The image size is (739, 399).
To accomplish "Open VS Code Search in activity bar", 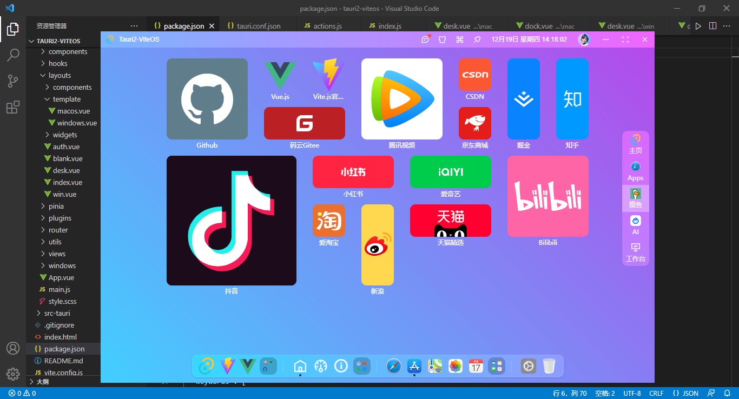I will pos(13,55).
